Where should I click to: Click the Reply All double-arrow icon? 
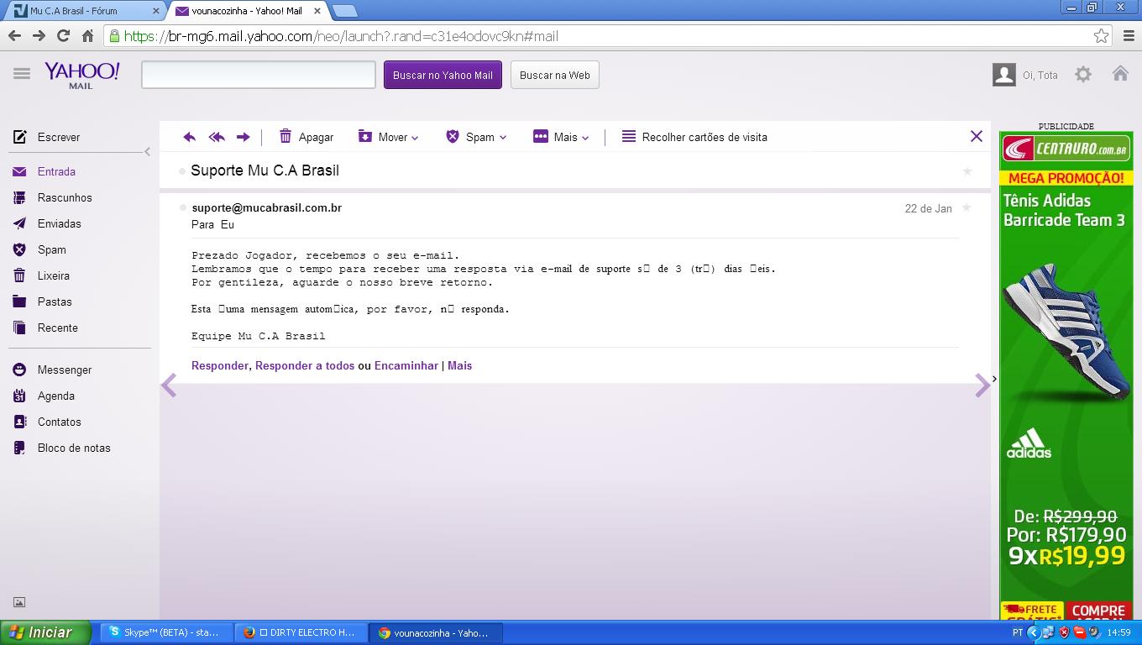(x=217, y=137)
